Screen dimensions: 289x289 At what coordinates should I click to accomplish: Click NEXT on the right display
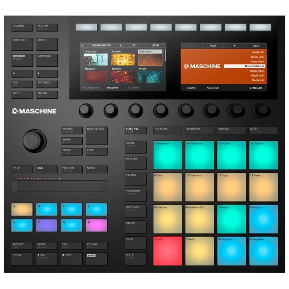213,46
